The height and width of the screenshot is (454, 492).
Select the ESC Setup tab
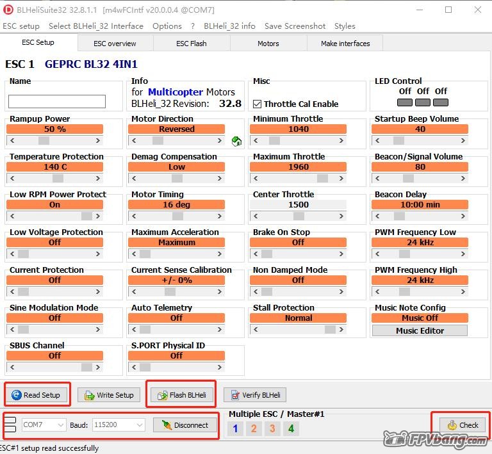38,42
